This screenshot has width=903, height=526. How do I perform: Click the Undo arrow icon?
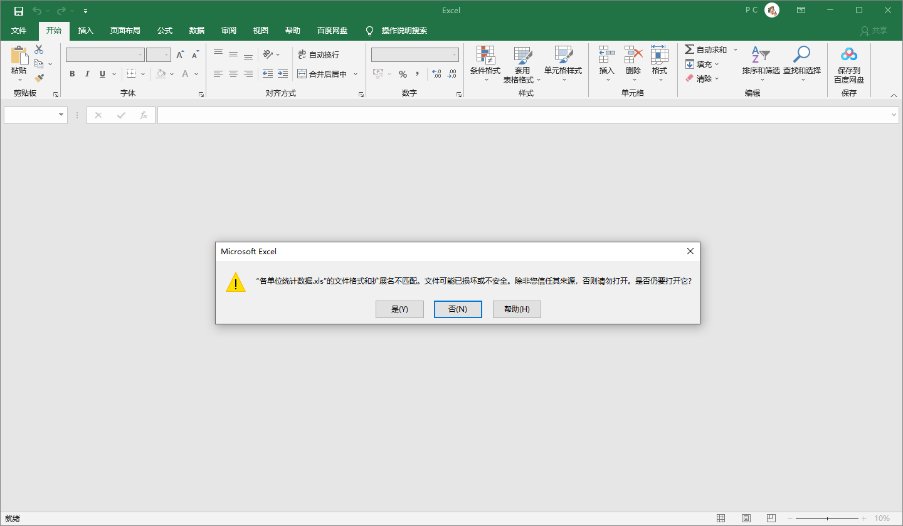[x=38, y=11]
